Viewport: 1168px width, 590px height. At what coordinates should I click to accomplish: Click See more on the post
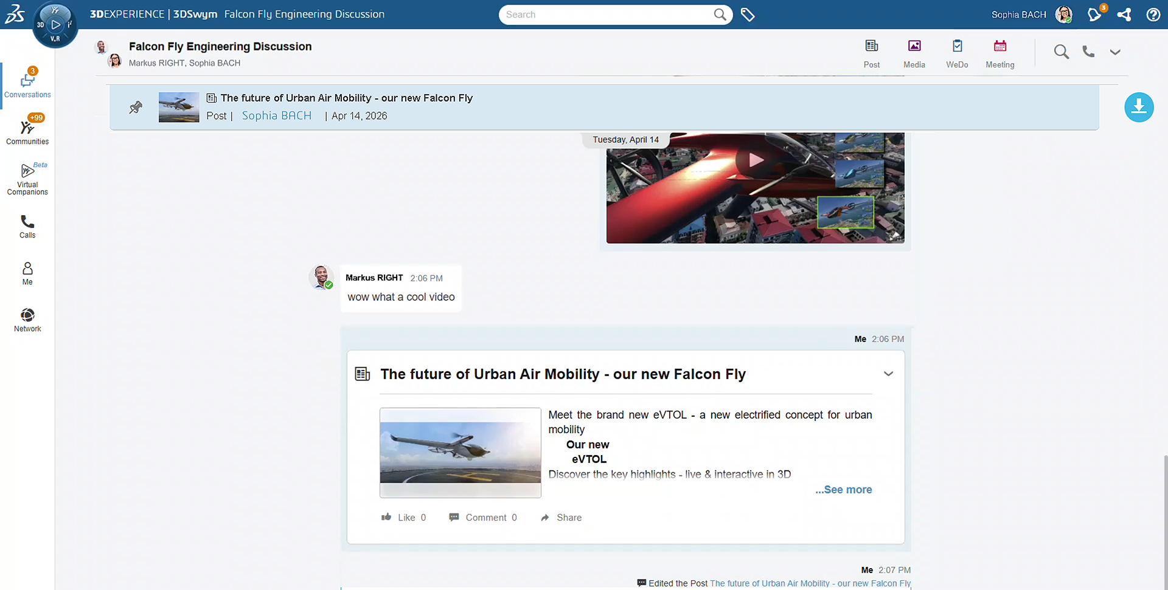coord(843,490)
